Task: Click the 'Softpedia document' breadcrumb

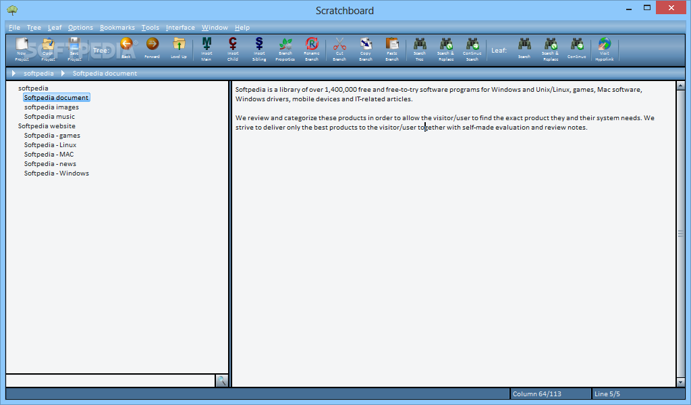Action: [x=105, y=73]
